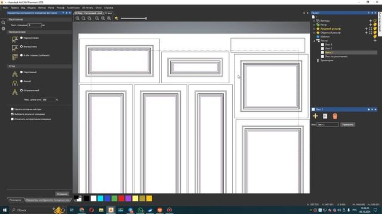
Task: Click the magnifier icon in left sidebar
Action: [x=3, y=23]
